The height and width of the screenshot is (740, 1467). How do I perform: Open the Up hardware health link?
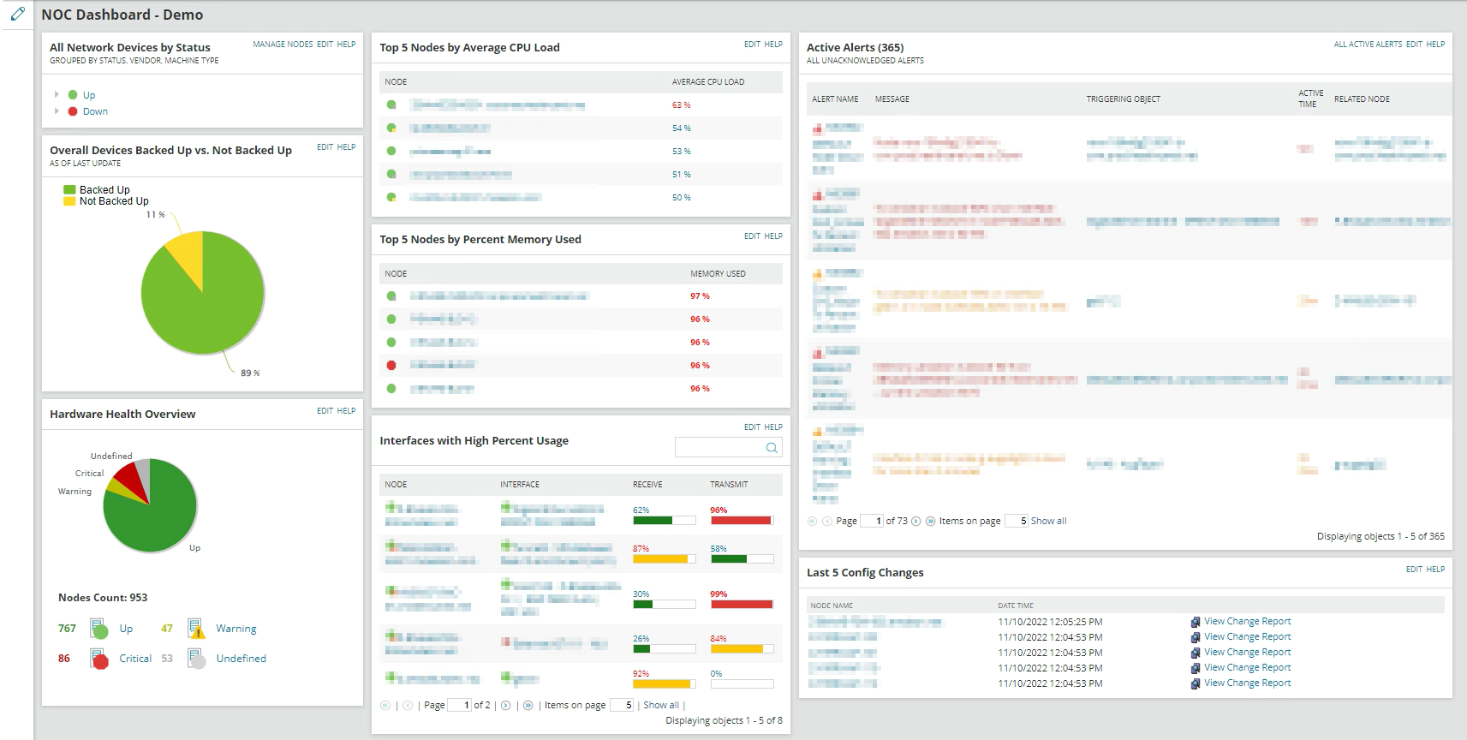pyautogui.click(x=126, y=629)
